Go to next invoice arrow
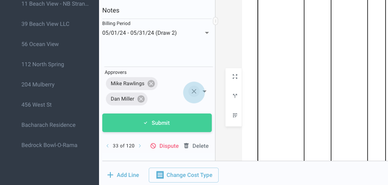The height and width of the screenshot is (185, 388). (140, 146)
